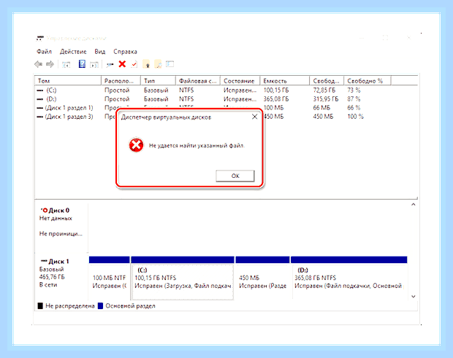This screenshot has height=358, width=453.
Task: Click the properties check-mark icon
Action: pos(134,64)
